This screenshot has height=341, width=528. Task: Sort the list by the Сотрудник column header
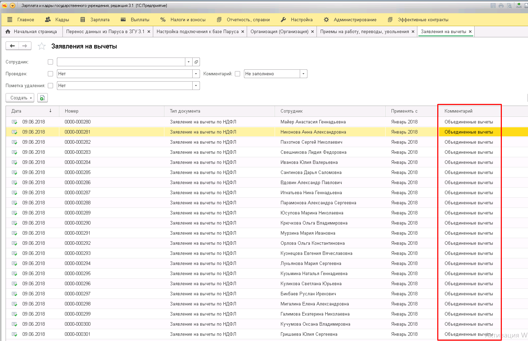292,111
